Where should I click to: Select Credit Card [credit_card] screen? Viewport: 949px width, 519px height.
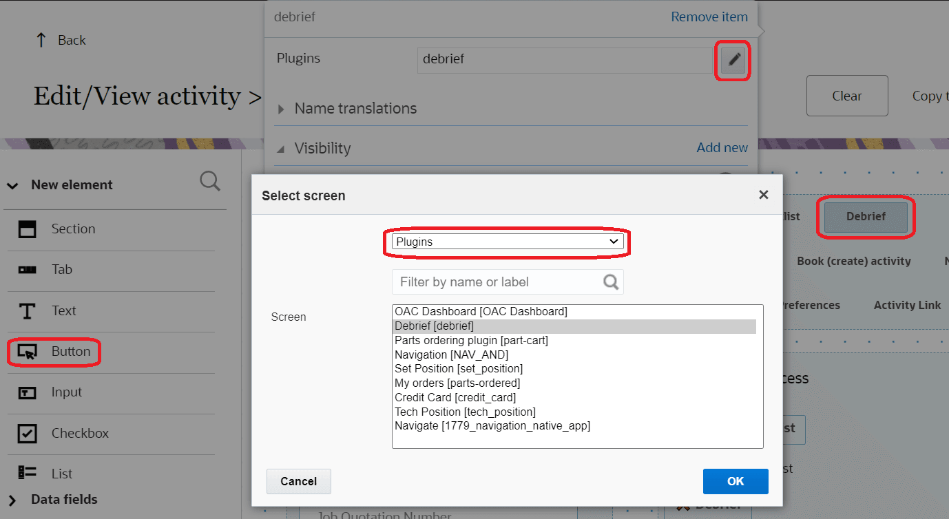point(574,398)
